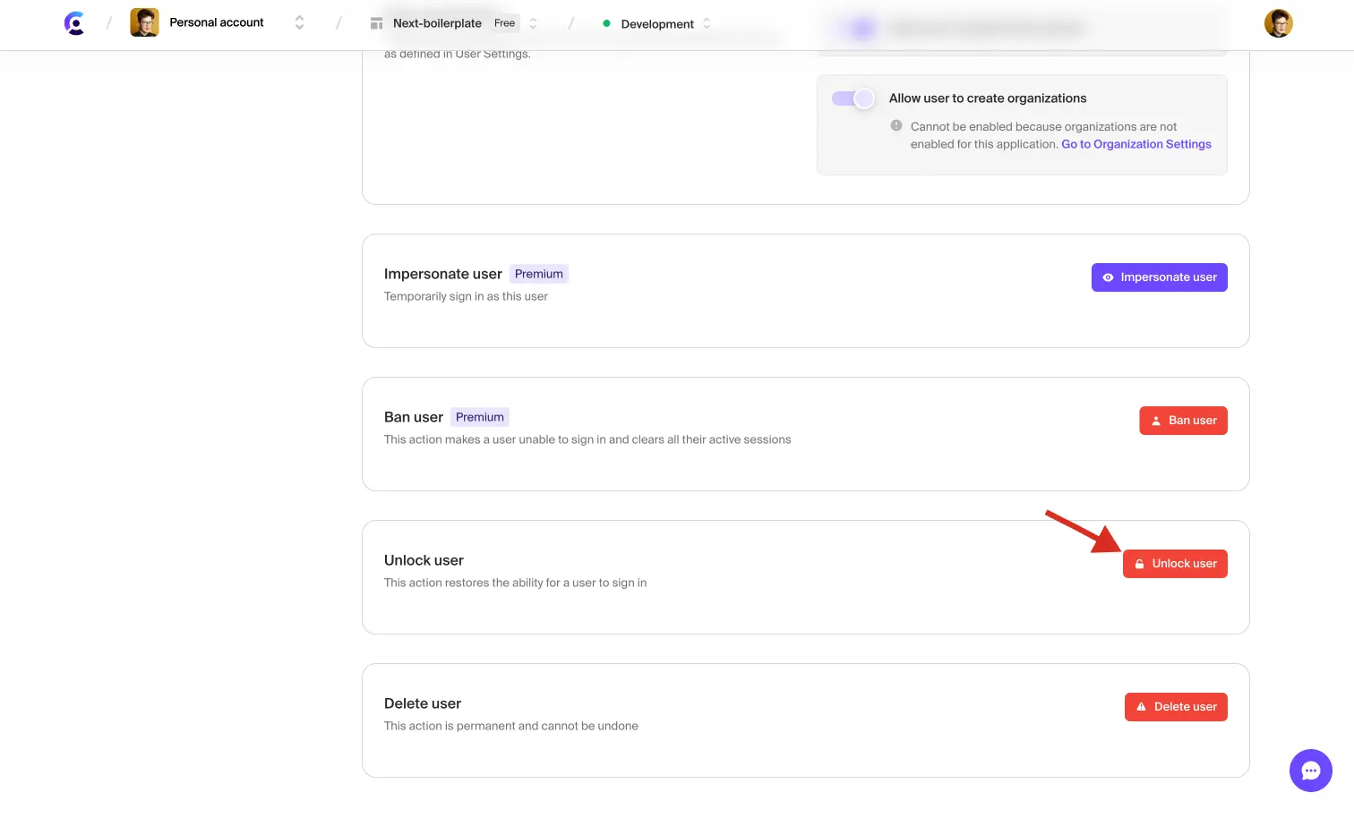Click the Premium badge beside Impersonate user

click(x=538, y=274)
